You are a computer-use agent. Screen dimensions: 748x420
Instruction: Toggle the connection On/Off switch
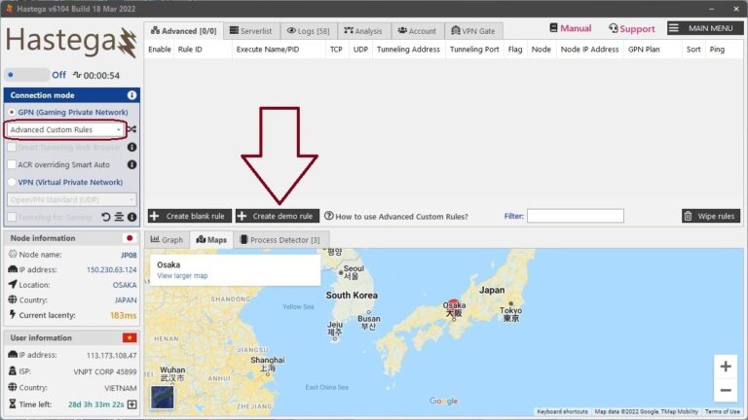[26, 75]
